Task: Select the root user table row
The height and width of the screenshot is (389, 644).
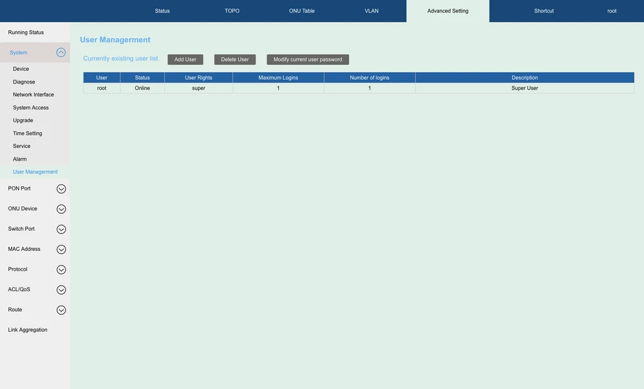Action: point(358,88)
